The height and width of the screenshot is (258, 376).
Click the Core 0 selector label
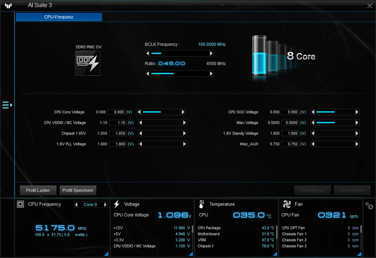(90, 204)
